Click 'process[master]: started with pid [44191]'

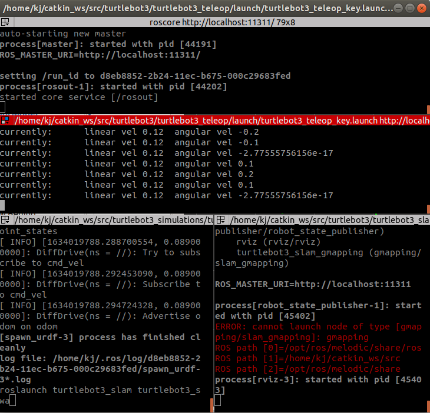point(108,44)
